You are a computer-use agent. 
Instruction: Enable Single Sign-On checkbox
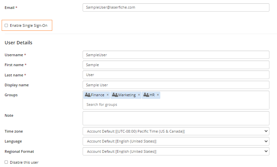[6, 25]
